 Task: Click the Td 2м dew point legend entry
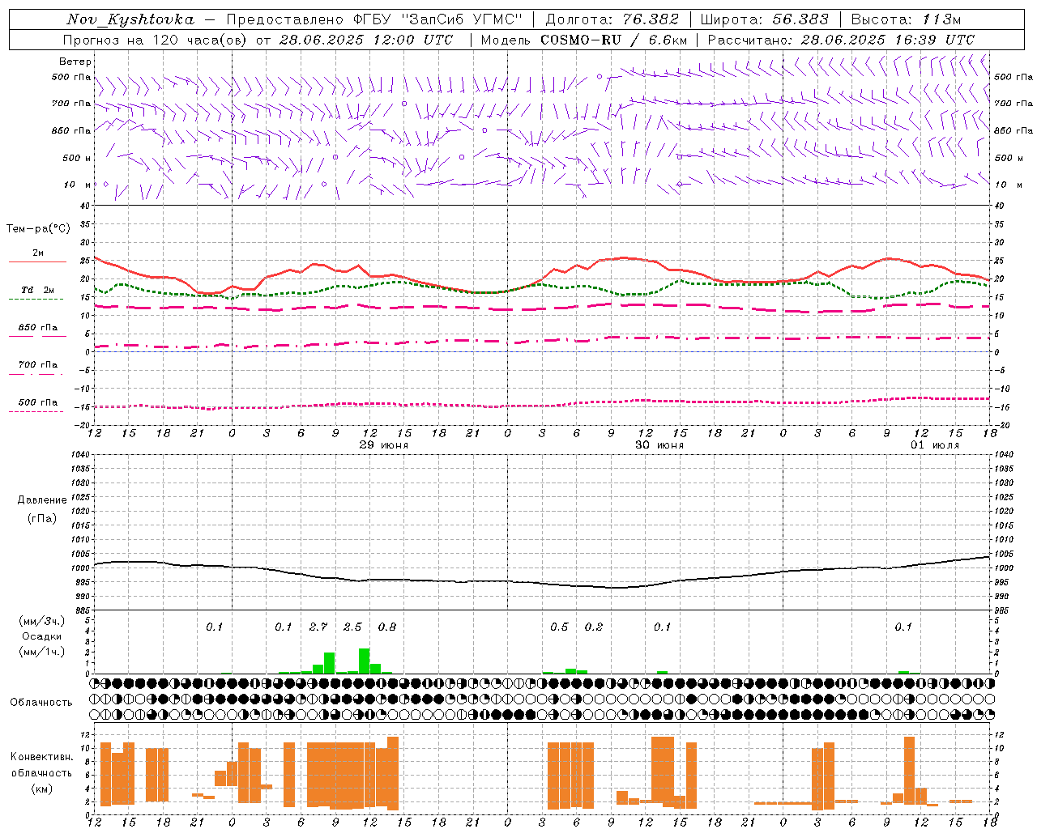[x=37, y=292]
